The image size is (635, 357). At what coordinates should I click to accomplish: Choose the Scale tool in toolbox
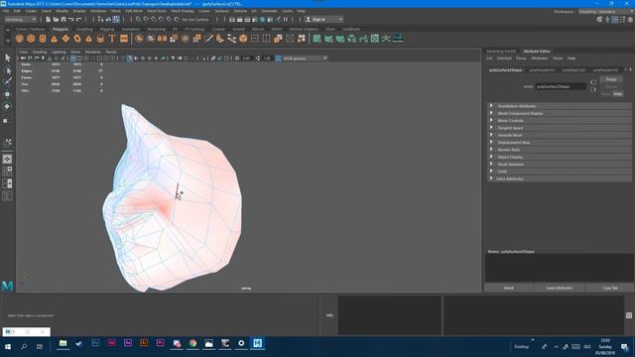(7, 120)
